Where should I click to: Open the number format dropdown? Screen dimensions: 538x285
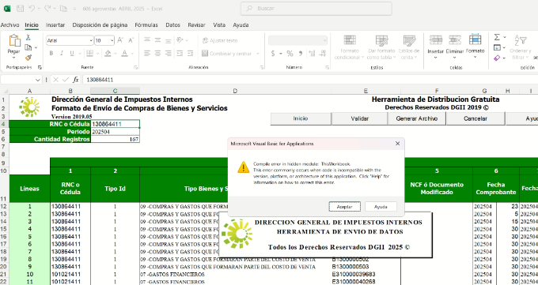[x=324, y=40]
